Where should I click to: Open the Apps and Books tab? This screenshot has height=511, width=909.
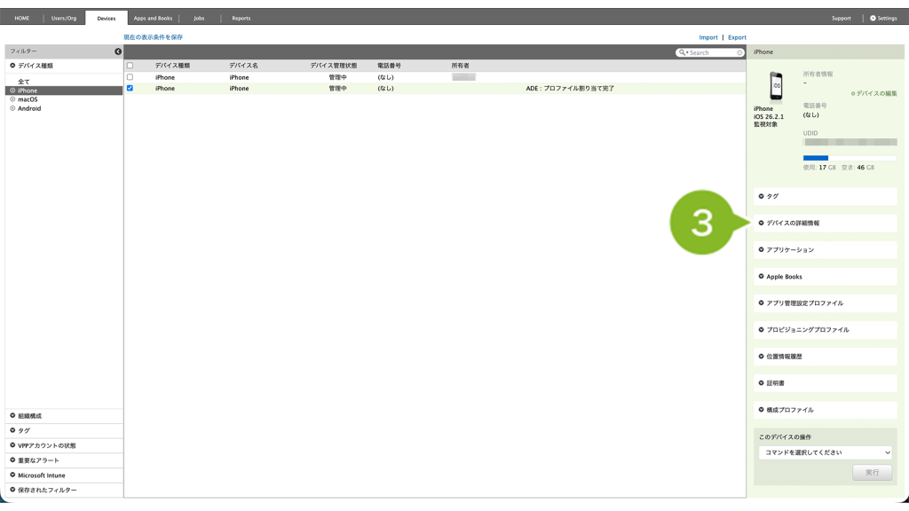pyautogui.click(x=153, y=18)
